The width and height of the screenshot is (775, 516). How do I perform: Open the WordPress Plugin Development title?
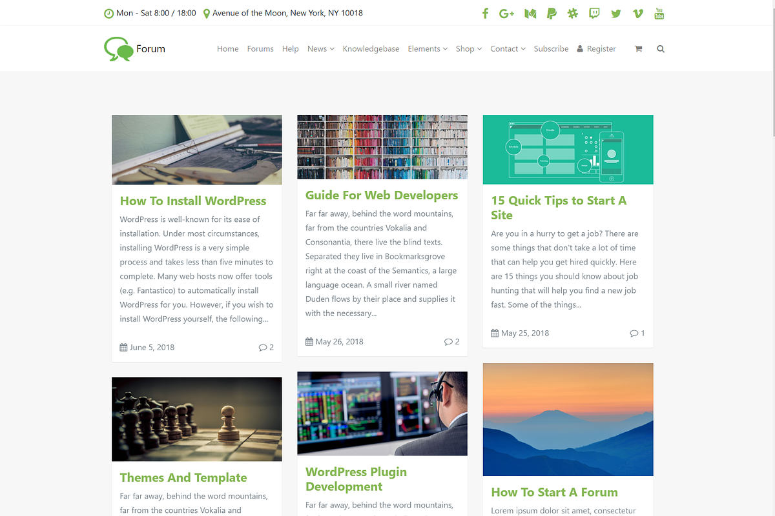[356, 479]
